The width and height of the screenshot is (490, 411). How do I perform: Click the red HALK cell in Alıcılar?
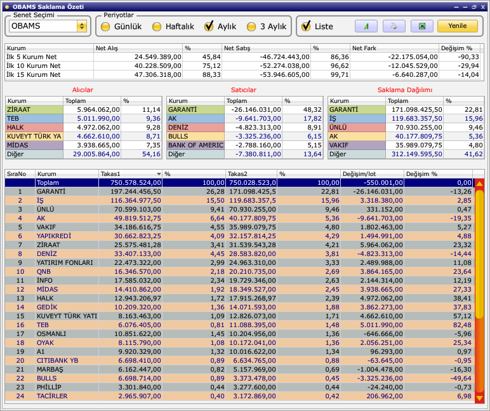[x=34, y=127]
